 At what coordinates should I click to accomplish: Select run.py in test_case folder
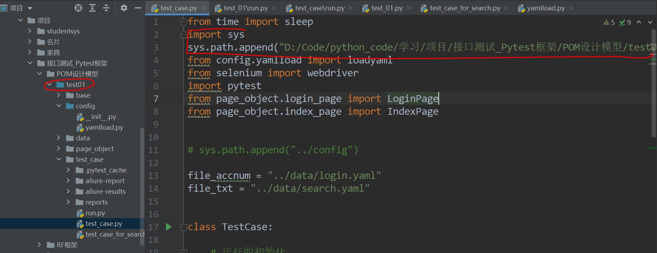click(91, 213)
